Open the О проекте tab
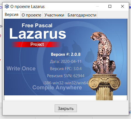This screenshot has width=131, height=119. [32, 15]
